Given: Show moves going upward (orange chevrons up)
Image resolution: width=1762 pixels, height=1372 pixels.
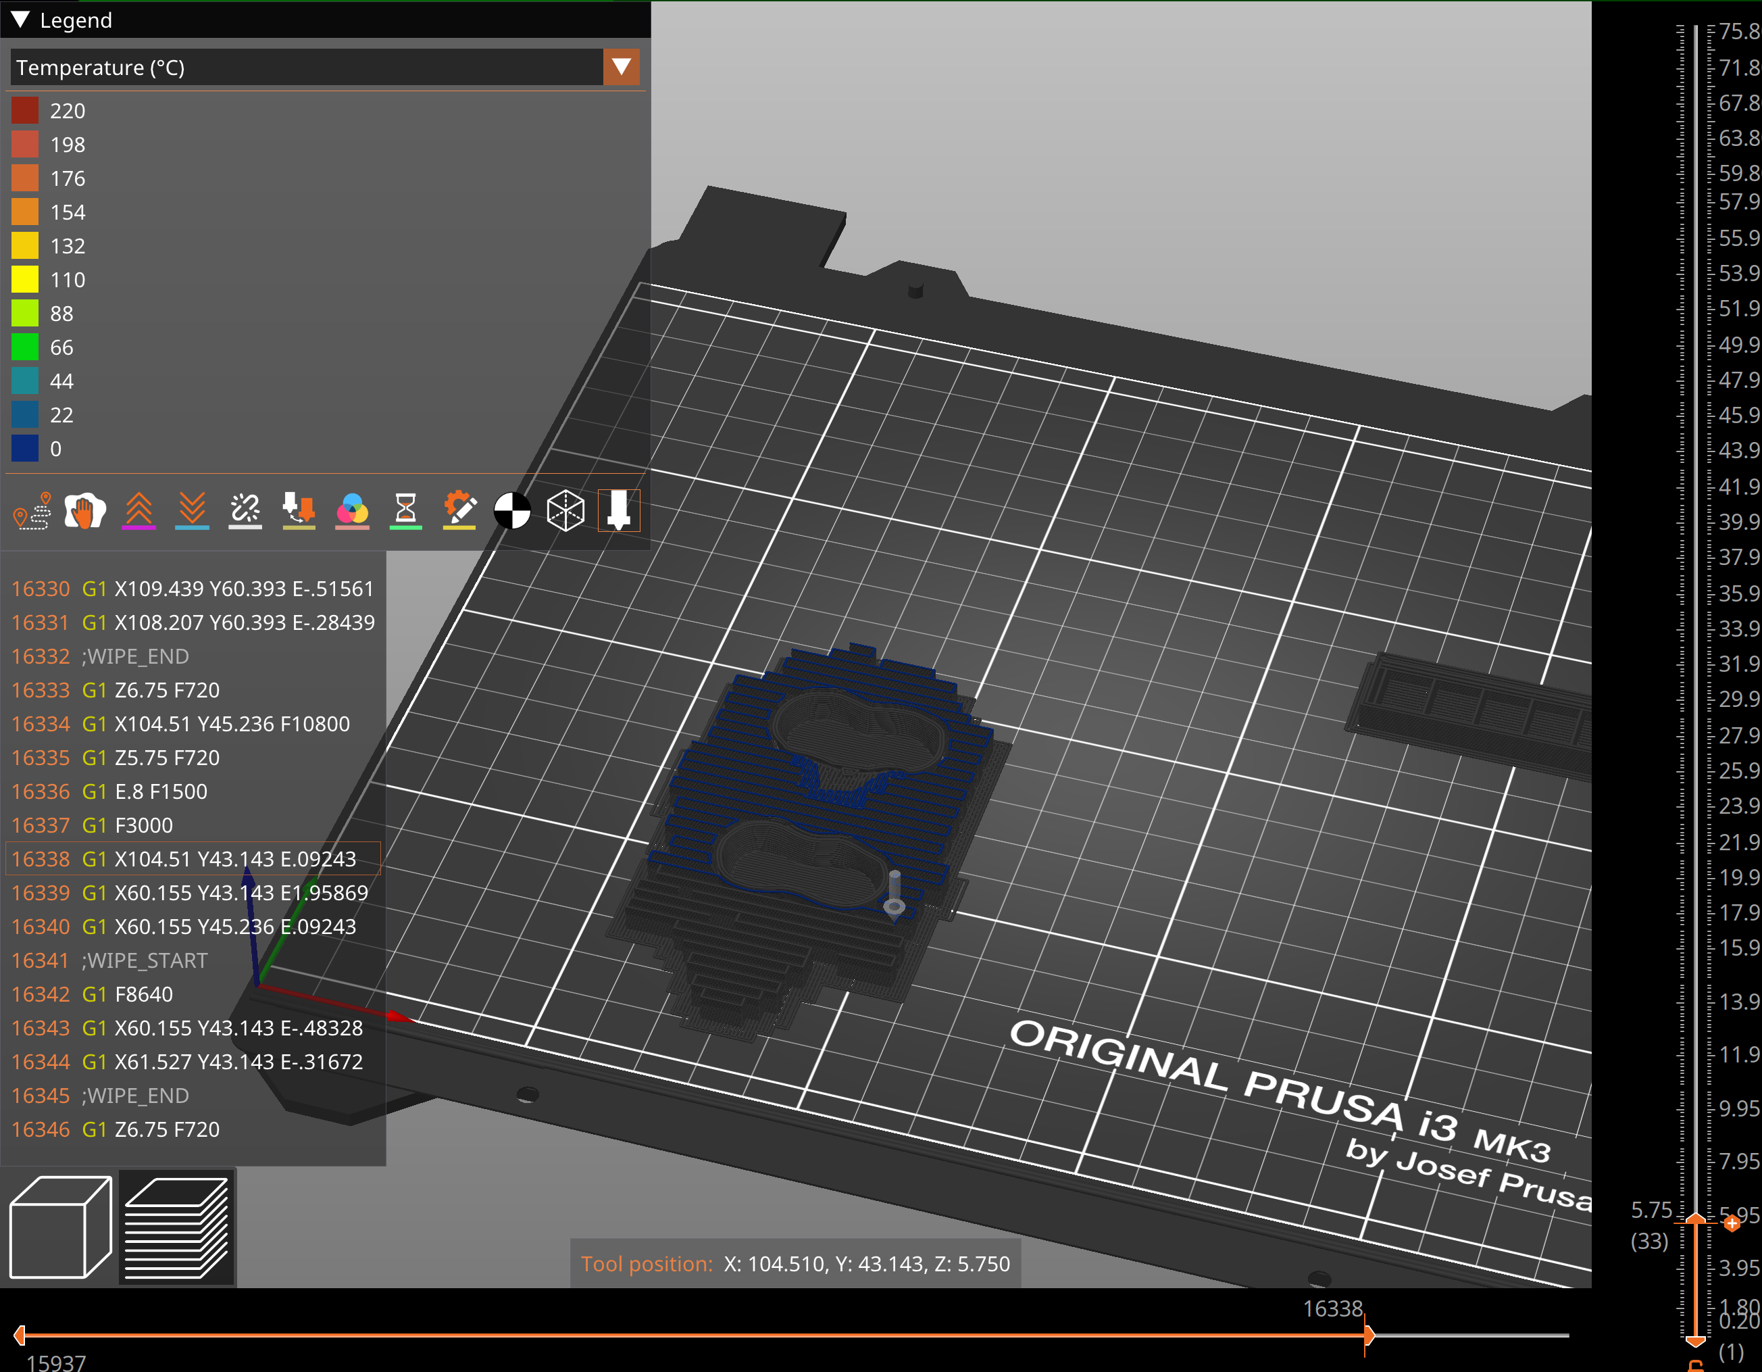Looking at the screenshot, I should coord(138,510).
